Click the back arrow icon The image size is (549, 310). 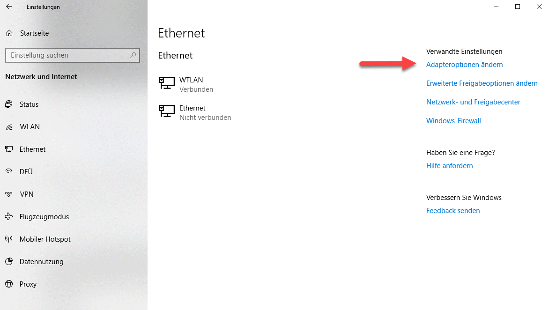pyautogui.click(x=9, y=7)
